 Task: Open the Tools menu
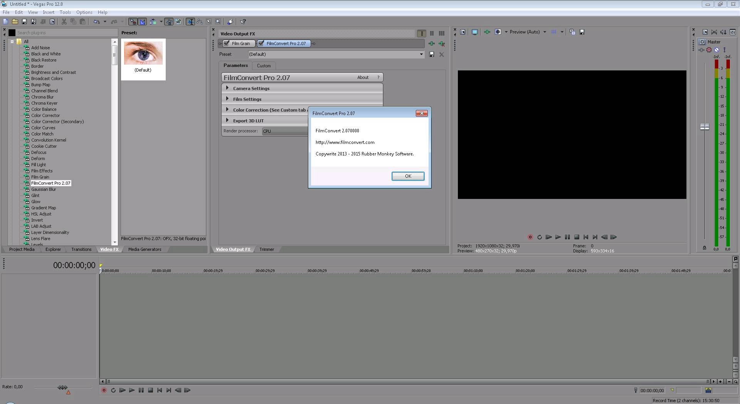65,12
